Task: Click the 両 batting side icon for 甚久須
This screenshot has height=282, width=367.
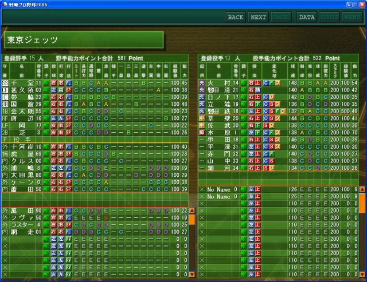Action: [x=61, y=90]
